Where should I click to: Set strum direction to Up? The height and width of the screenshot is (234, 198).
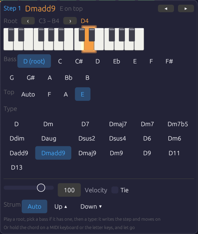pyautogui.click(x=61, y=206)
